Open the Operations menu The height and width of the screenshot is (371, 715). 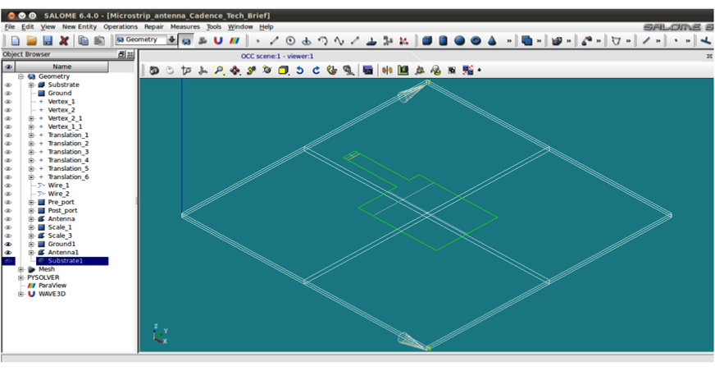121,27
